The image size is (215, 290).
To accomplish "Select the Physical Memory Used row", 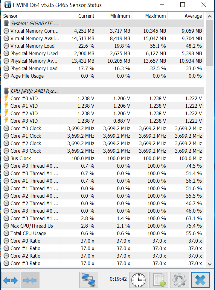I will click(x=34, y=53).
